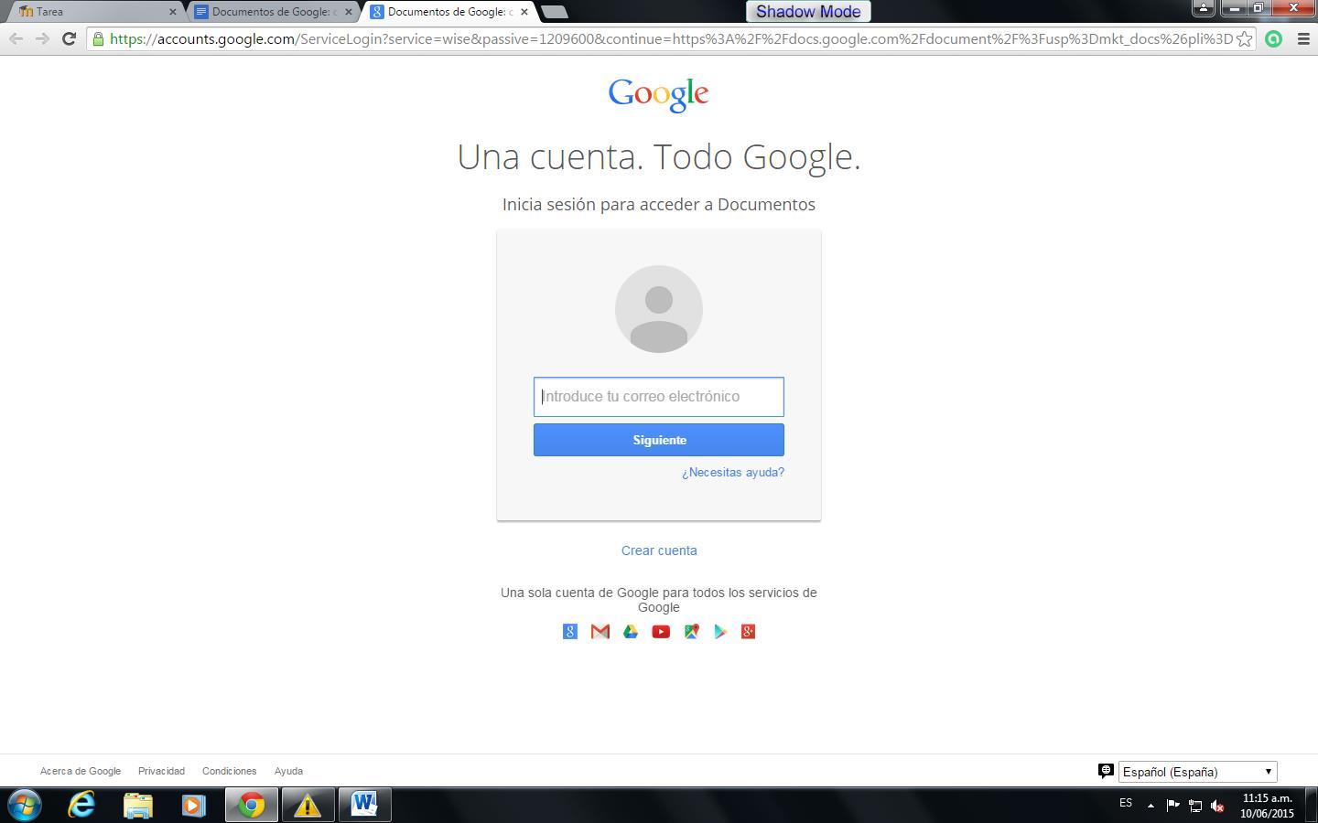
Task: Click the YouTube service icon
Action: (661, 632)
